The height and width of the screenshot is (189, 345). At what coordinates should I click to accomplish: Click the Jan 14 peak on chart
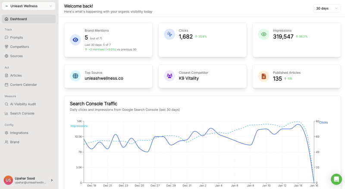[x=298, y=124]
